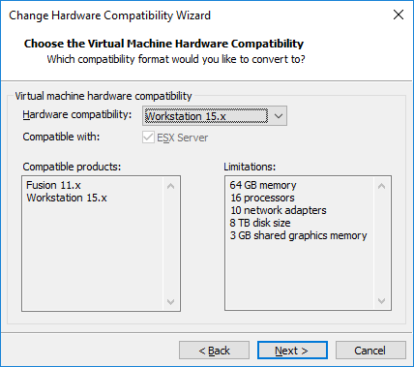Screen dimensions: 414x367
Task: Click down arrow of Compatible products scrollbar
Action: [171, 302]
